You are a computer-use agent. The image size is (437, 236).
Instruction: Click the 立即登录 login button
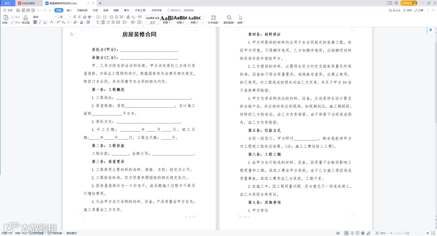click(409, 3)
